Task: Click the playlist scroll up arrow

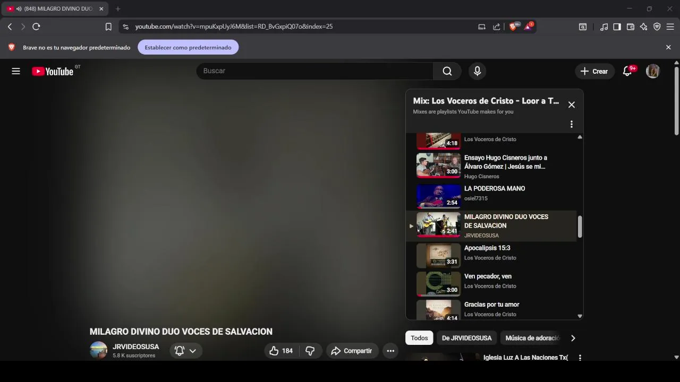Action: pos(580,137)
